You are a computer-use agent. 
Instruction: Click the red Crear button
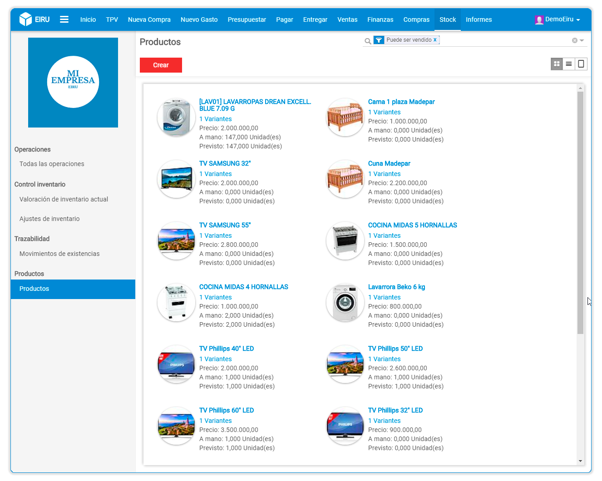tap(161, 65)
